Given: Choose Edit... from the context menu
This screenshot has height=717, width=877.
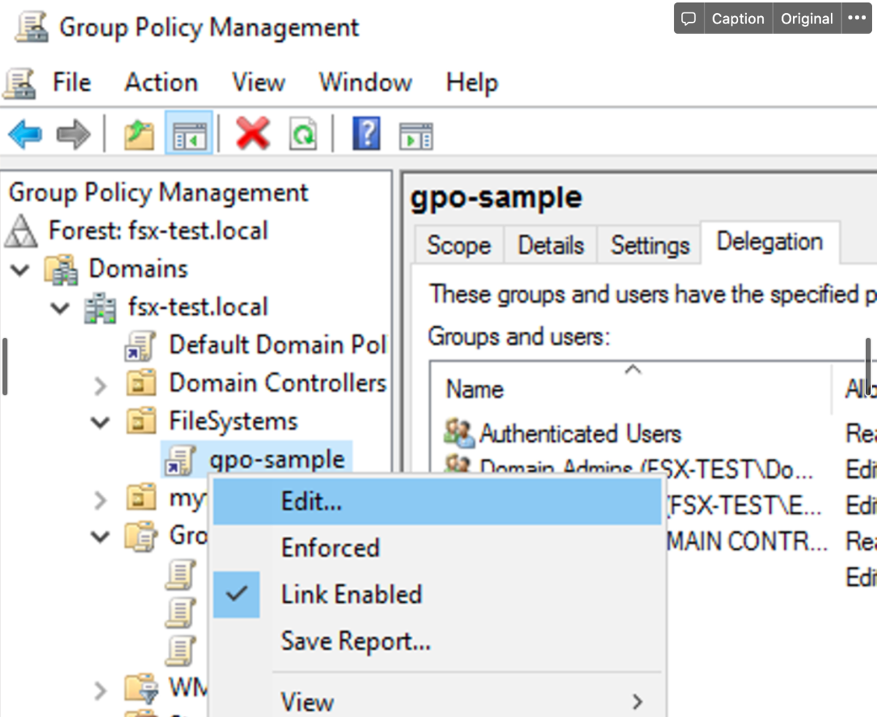Looking at the screenshot, I should tap(437, 502).
